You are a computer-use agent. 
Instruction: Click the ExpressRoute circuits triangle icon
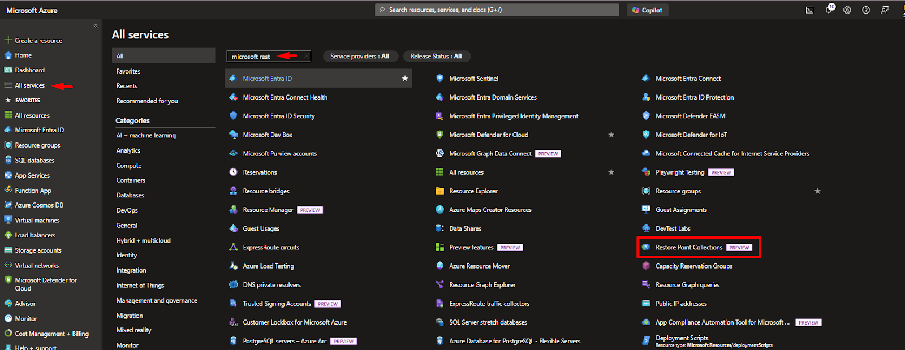click(x=233, y=247)
